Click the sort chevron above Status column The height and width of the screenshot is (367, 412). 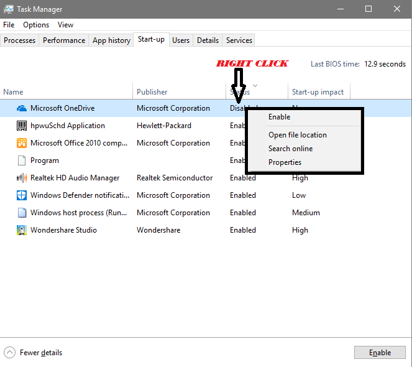255,86
